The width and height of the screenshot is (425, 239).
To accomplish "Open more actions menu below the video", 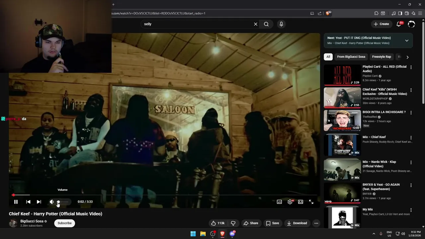I will (x=316, y=223).
